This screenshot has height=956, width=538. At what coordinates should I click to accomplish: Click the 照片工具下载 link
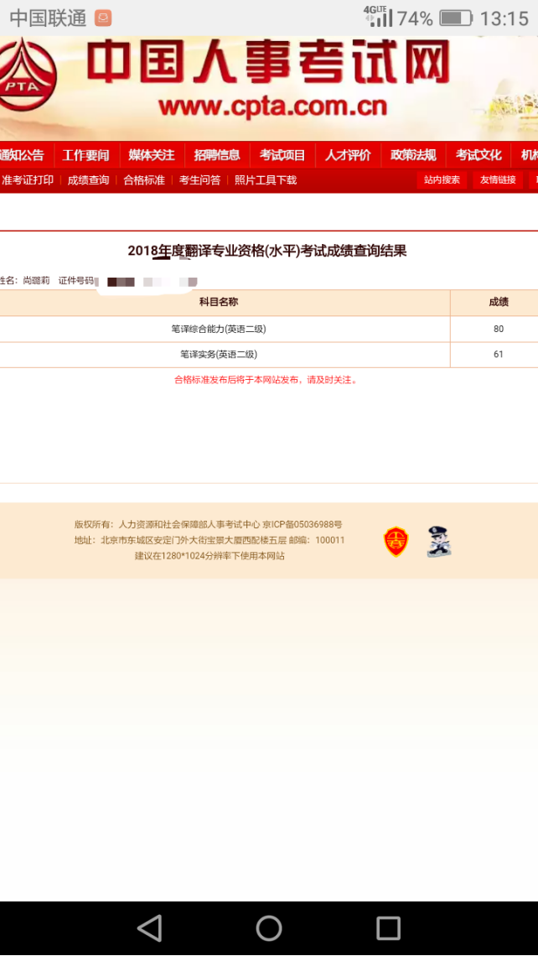pos(266,180)
